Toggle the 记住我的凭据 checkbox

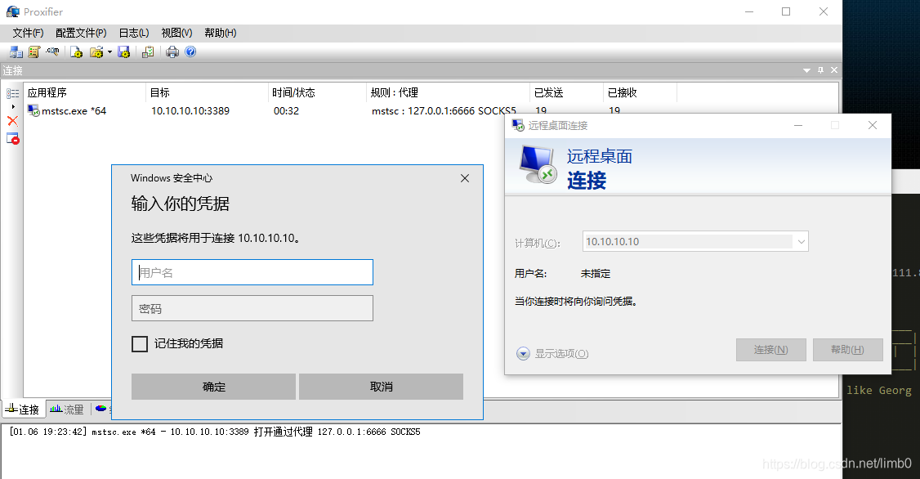[x=140, y=344]
